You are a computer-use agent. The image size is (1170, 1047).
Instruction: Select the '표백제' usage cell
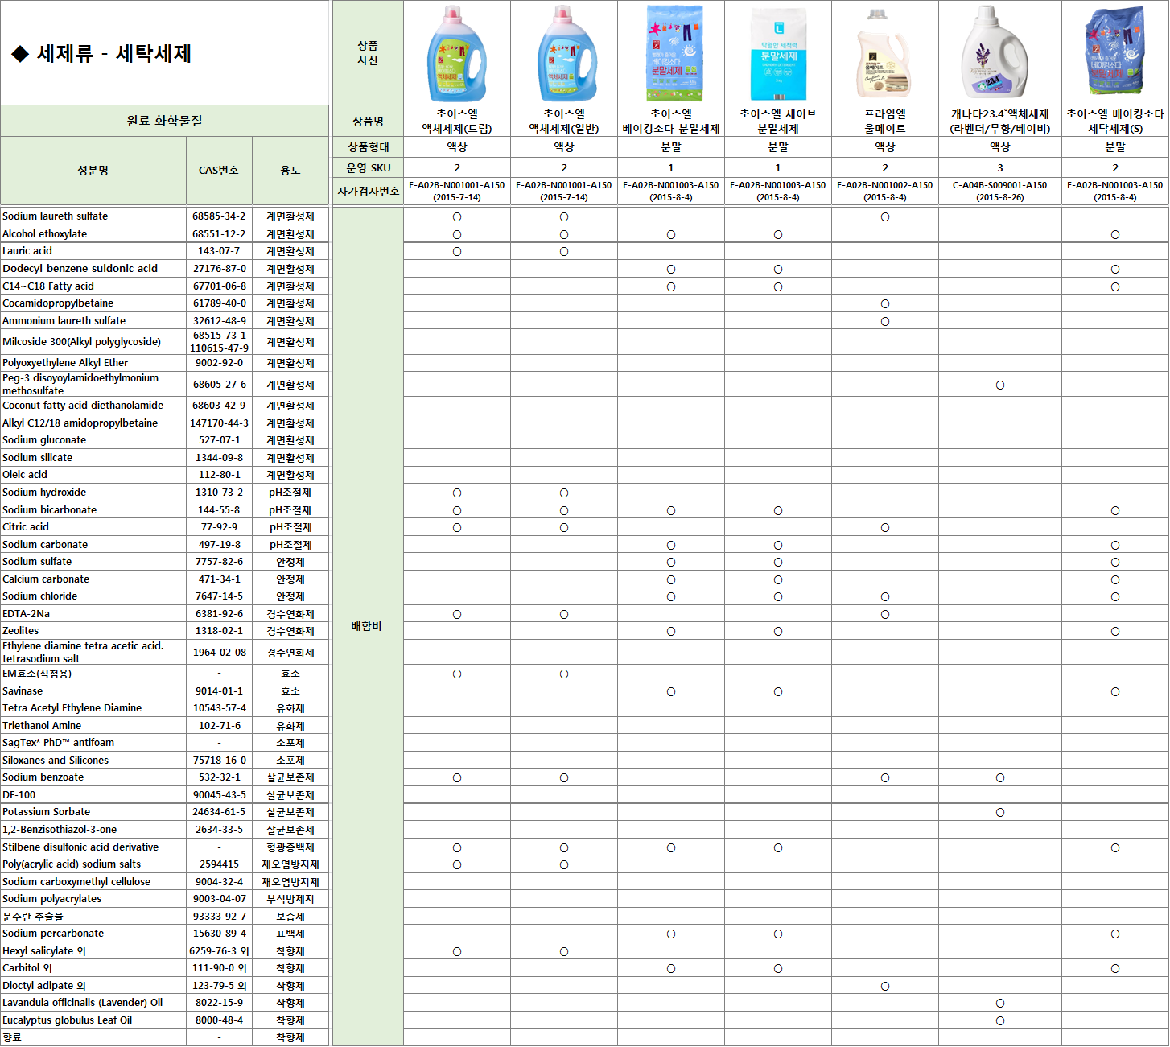290,934
